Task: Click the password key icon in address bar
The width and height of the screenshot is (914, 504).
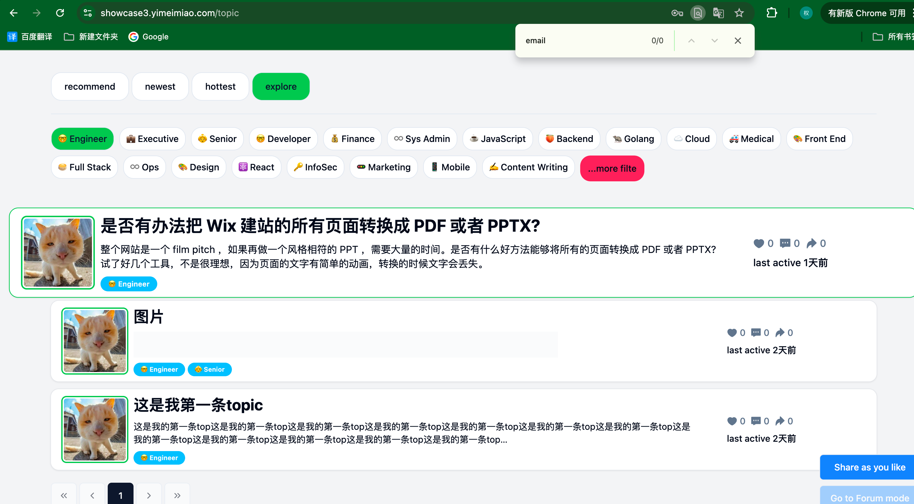Action: (677, 13)
